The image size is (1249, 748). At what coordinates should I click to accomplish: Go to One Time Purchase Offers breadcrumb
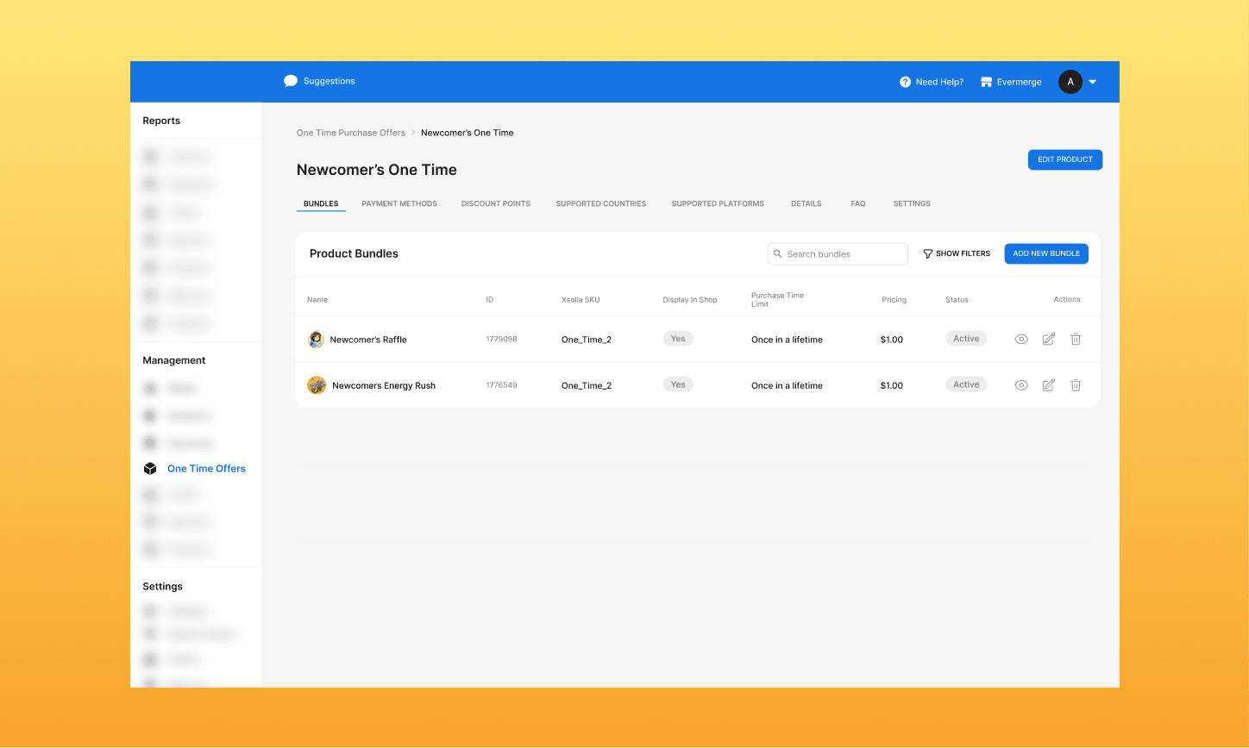pyautogui.click(x=351, y=133)
